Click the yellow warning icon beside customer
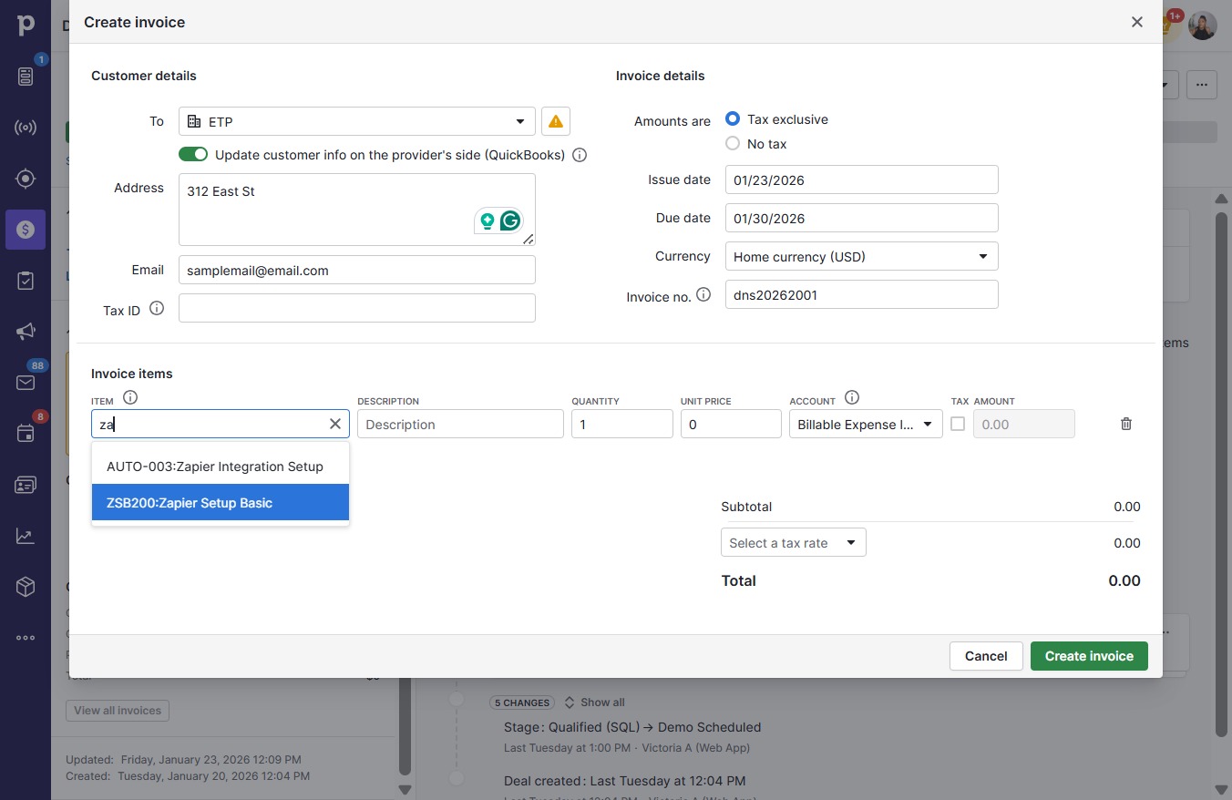 coord(556,121)
